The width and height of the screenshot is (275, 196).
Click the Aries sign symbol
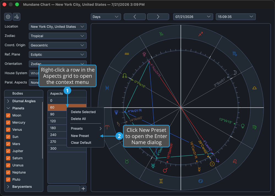(x=107, y=127)
